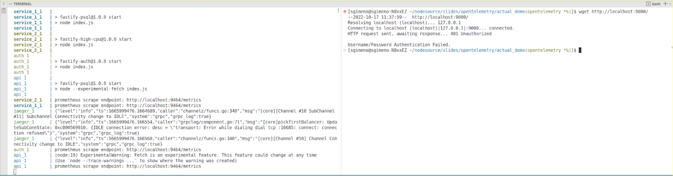Focus the left terminal cursor at bottom
This screenshot has width=673, height=176.
click(15, 172)
